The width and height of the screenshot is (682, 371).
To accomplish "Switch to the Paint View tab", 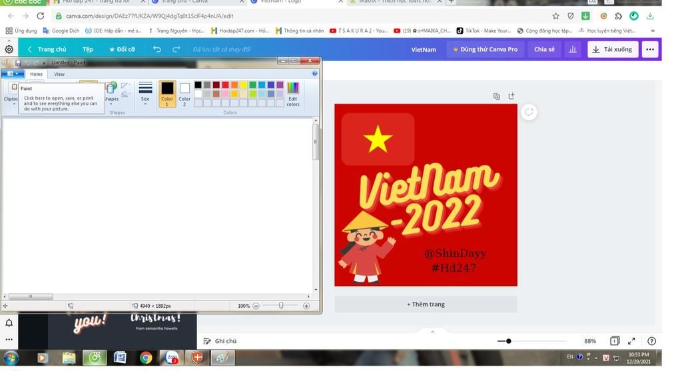I will 59,74.
